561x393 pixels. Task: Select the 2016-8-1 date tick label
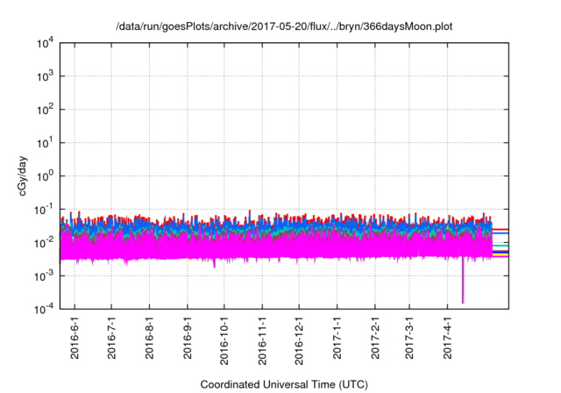(150, 338)
